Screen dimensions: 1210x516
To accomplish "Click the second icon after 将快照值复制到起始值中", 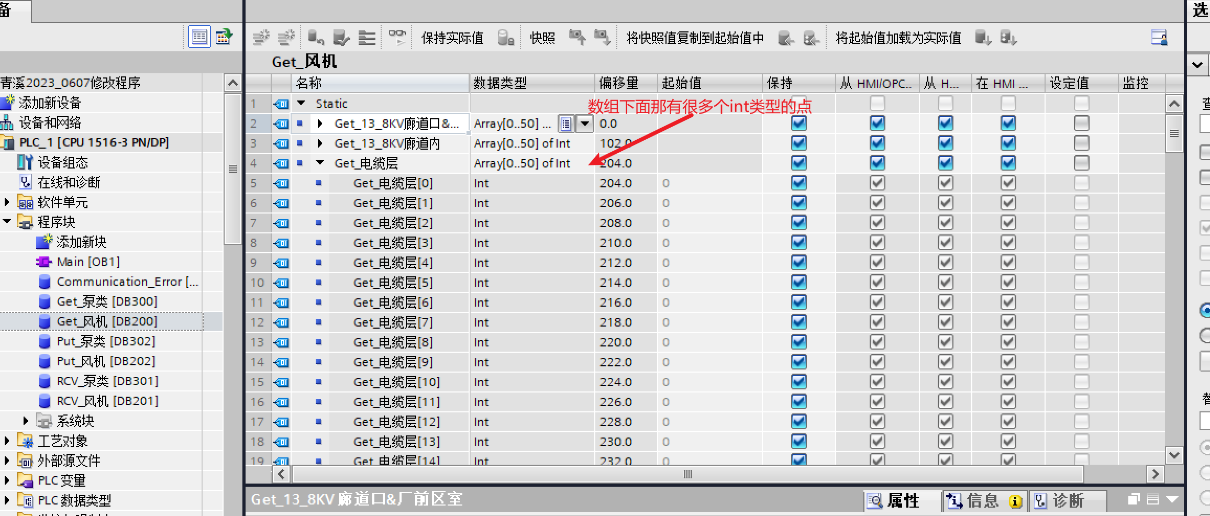I will (x=811, y=38).
